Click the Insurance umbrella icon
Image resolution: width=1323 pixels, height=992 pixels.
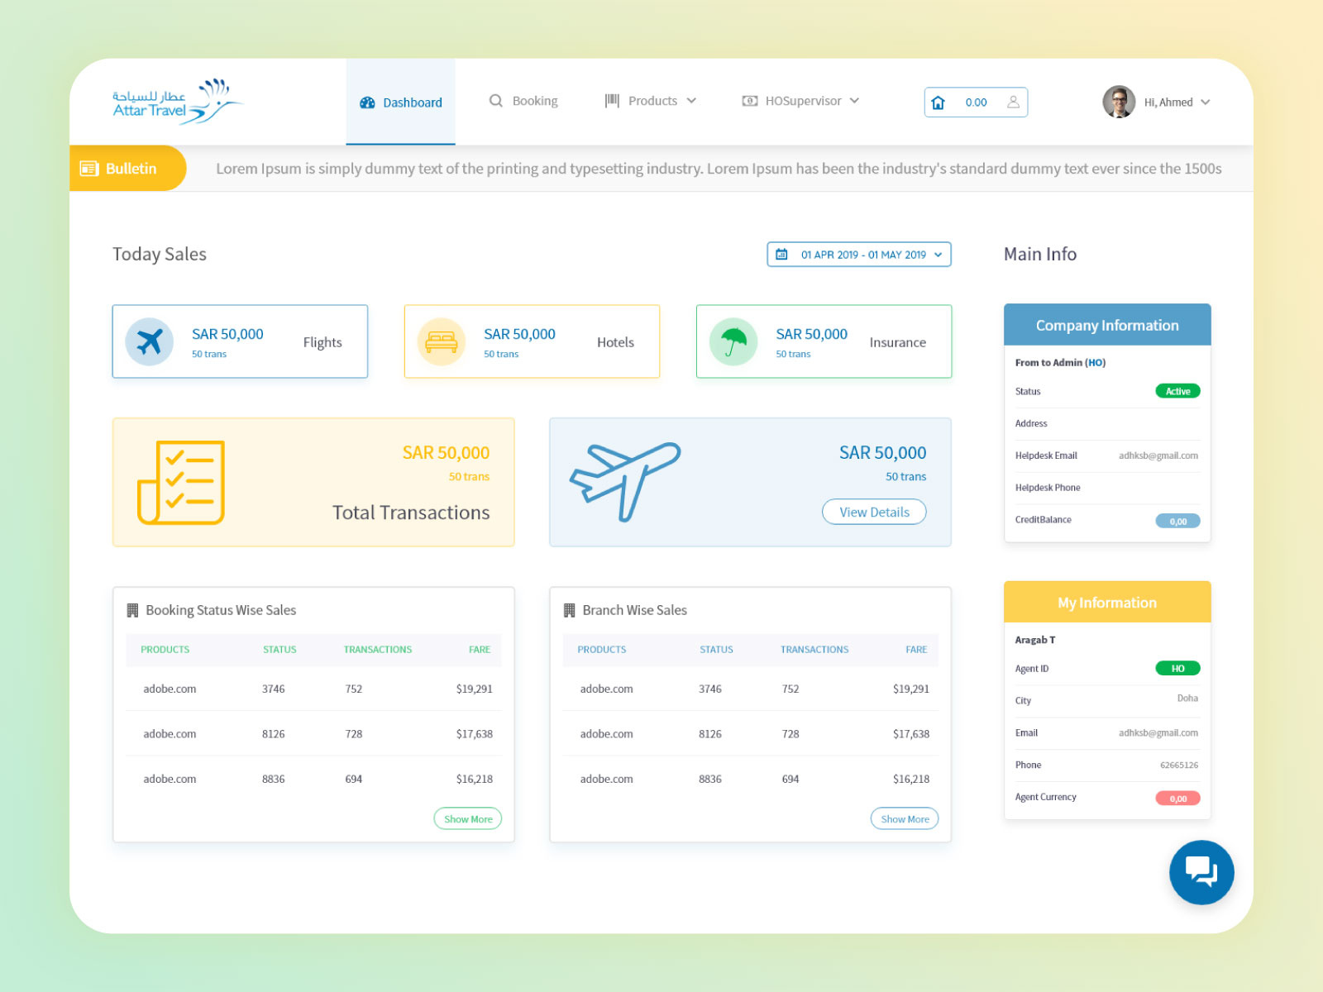tap(733, 341)
